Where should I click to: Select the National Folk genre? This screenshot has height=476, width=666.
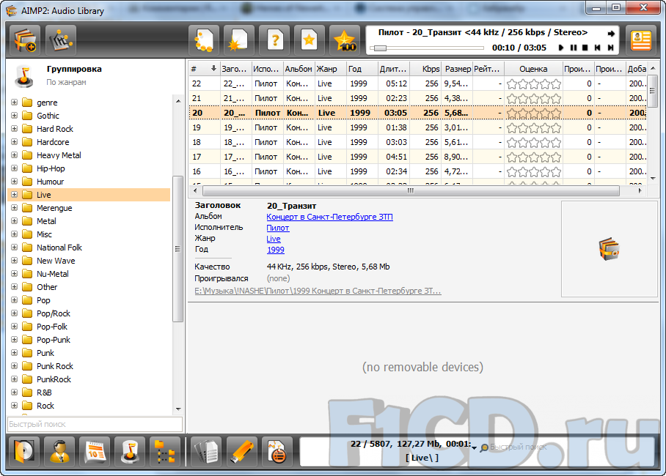point(59,248)
